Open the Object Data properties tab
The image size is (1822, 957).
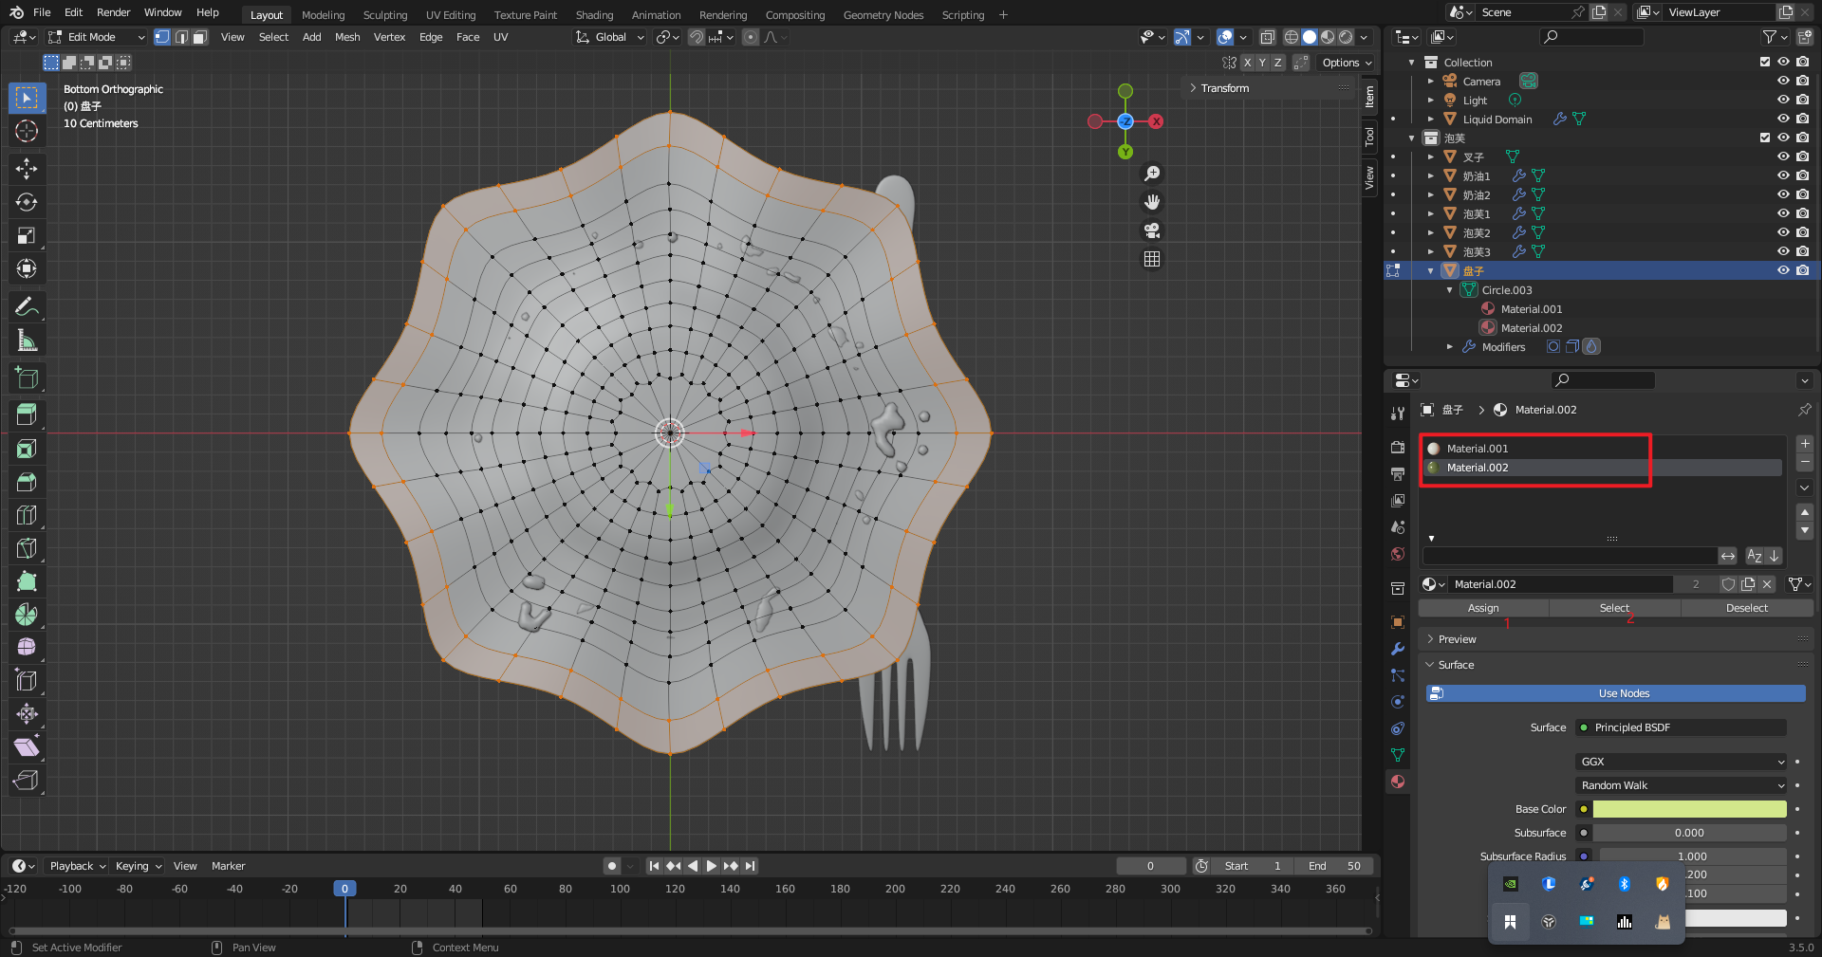tap(1398, 755)
